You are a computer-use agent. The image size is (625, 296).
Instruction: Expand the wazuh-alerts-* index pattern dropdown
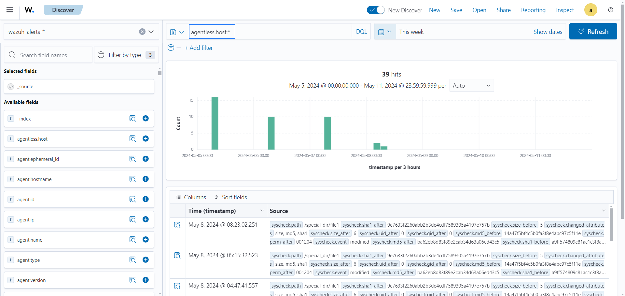(x=151, y=32)
